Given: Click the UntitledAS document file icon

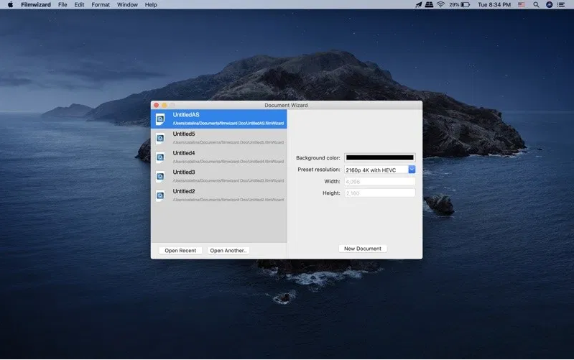Looking at the screenshot, I should click(x=160, y=119).
